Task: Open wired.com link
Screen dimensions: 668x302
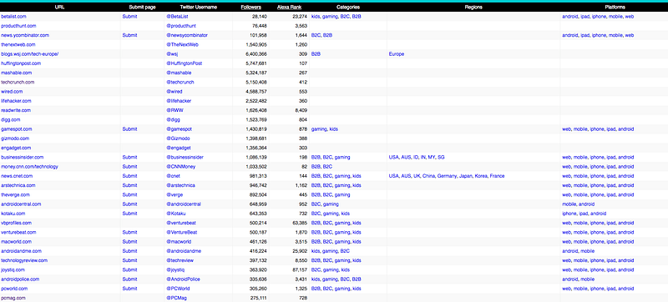Action: tap(12, 92)
